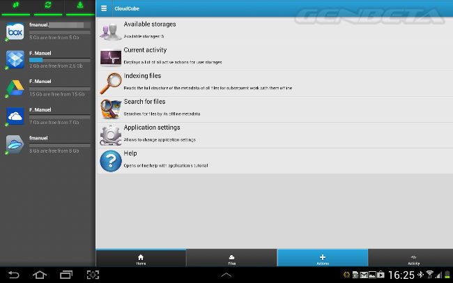Image resolution: width=453 pixels, height=283 pixels.
Task: Tap the green transfer arrows icon
Action: click(16, 6)
